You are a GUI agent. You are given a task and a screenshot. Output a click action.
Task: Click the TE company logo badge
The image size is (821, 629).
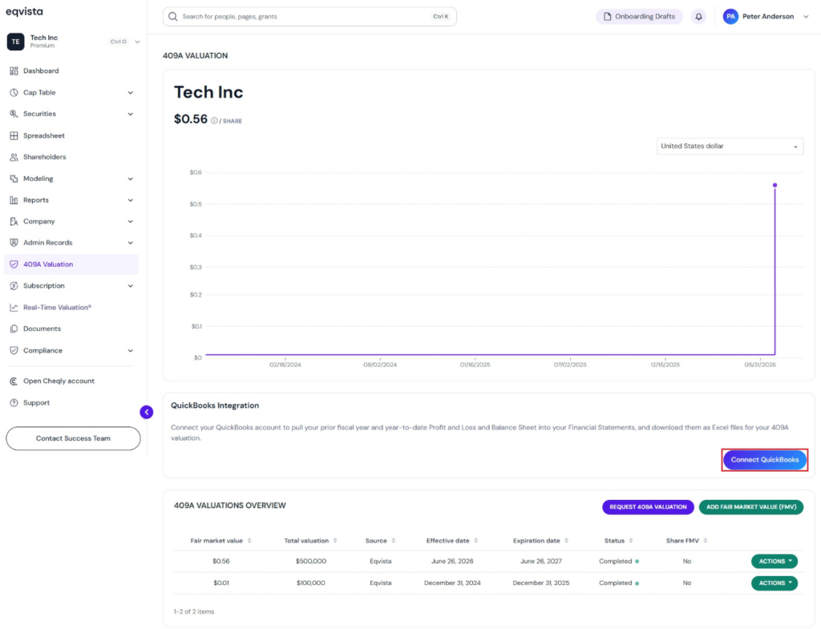point(16,42)
